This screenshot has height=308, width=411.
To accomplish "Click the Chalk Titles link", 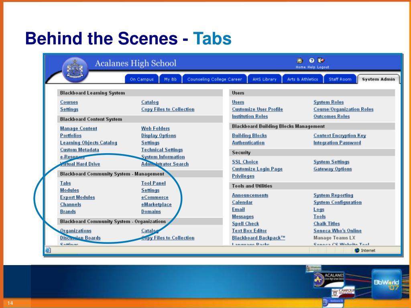I will coord(327,223).
